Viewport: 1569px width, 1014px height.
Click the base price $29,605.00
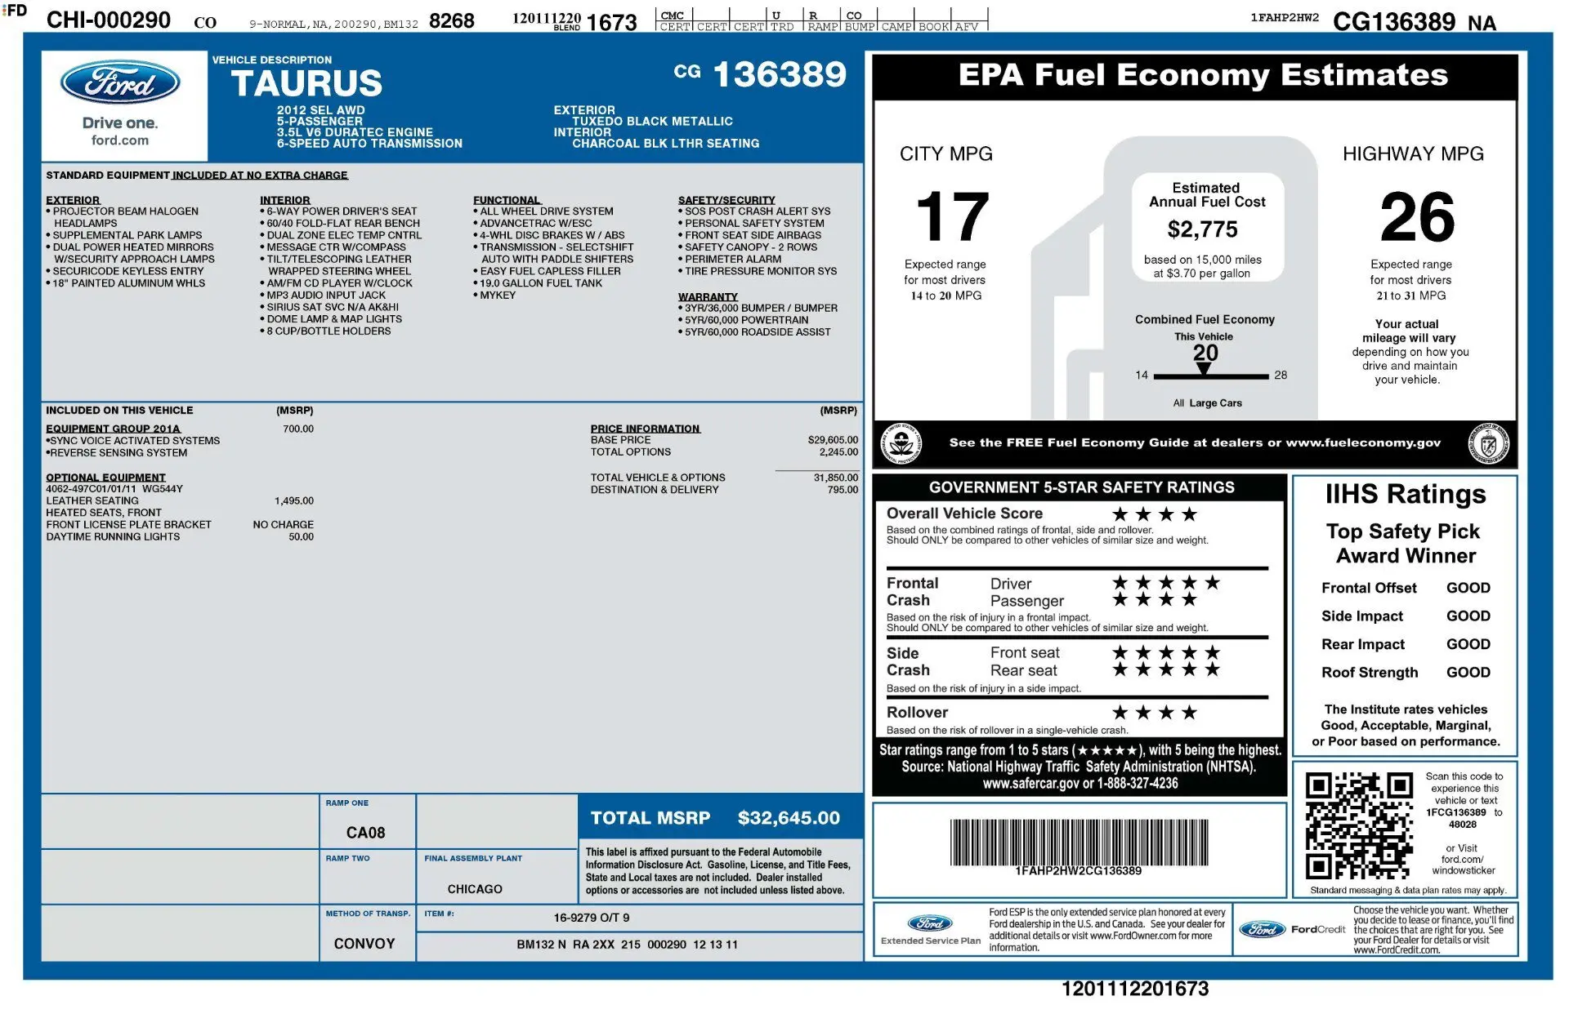click(833, 440)
